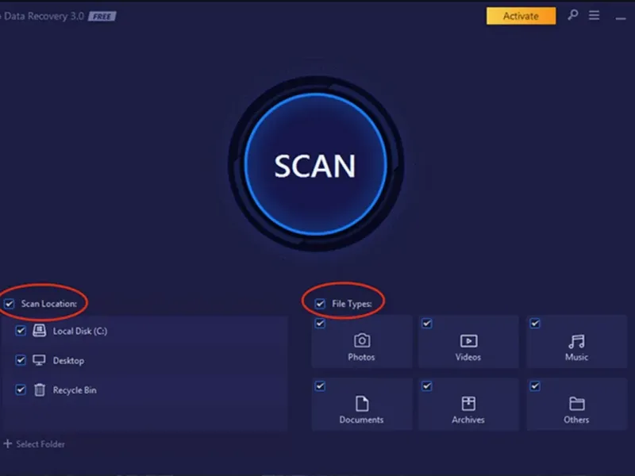635x476 pixels.
Task: Toggle the Local Disk (C:) checkbox
Action: [21, 331]
